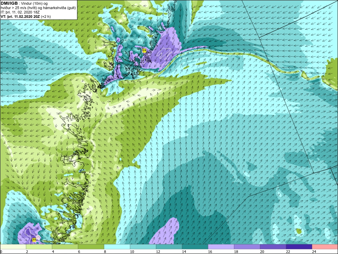Click the legend scale label '10'

pos(132,252)
